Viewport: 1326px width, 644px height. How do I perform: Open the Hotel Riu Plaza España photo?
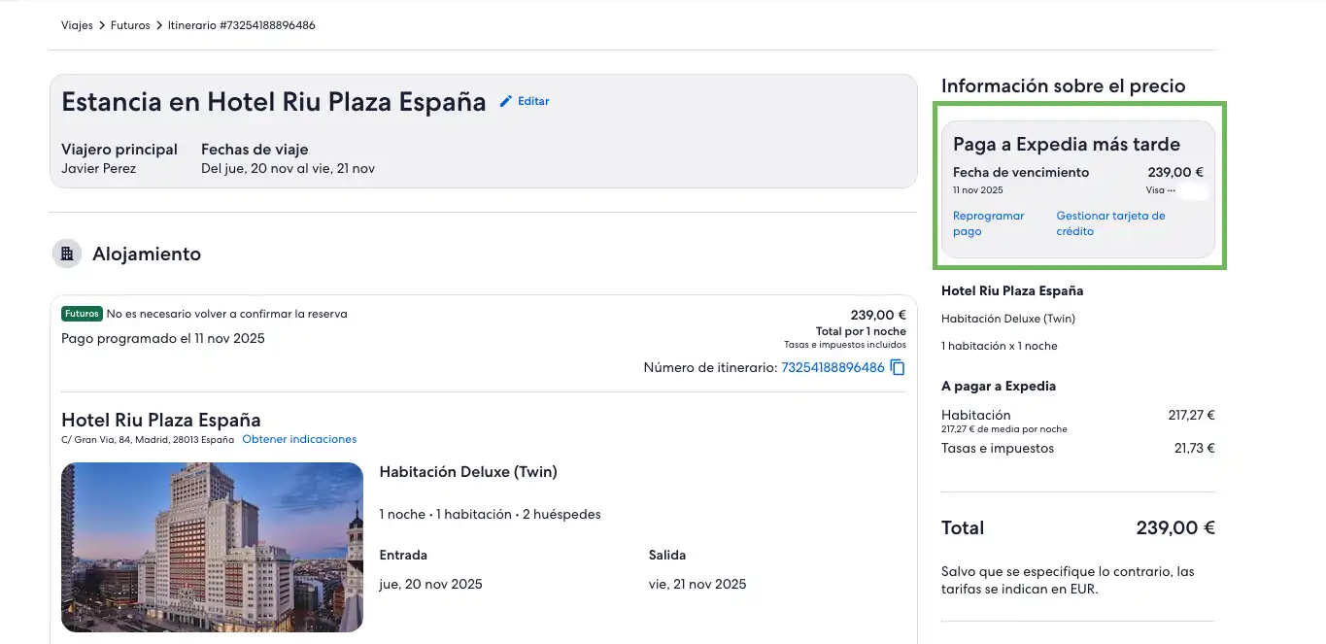[212, 547]
